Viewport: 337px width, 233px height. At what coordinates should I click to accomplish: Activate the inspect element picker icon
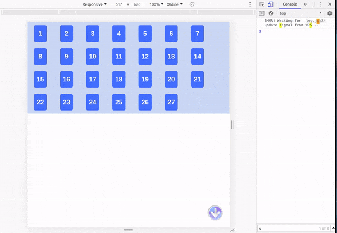pos(262,4)
